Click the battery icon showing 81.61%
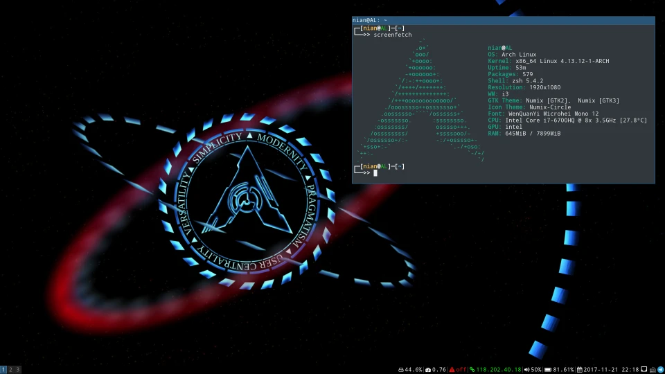The width and height of the screenshot is (665, 374). pos(547,370)
